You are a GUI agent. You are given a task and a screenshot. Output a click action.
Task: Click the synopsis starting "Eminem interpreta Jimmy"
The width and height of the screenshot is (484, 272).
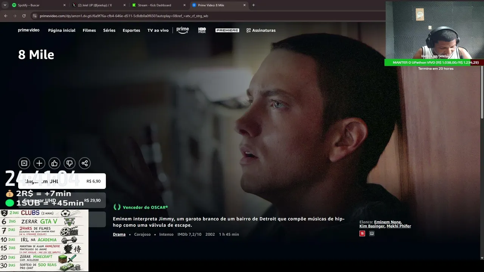[229, 222]
